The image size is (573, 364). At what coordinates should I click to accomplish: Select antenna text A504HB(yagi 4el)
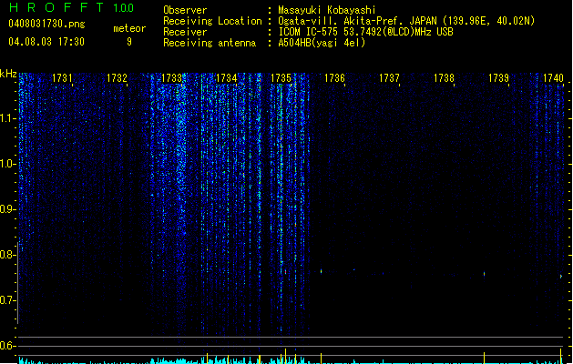pyautogui.click(x=322, y=43)
